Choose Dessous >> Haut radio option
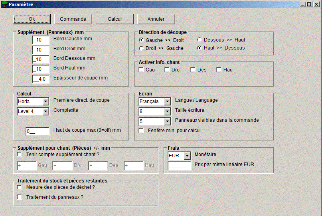Image resolution: width=322 pixels, height=216 pixels. pyautogui.click(x=200, y=40)
